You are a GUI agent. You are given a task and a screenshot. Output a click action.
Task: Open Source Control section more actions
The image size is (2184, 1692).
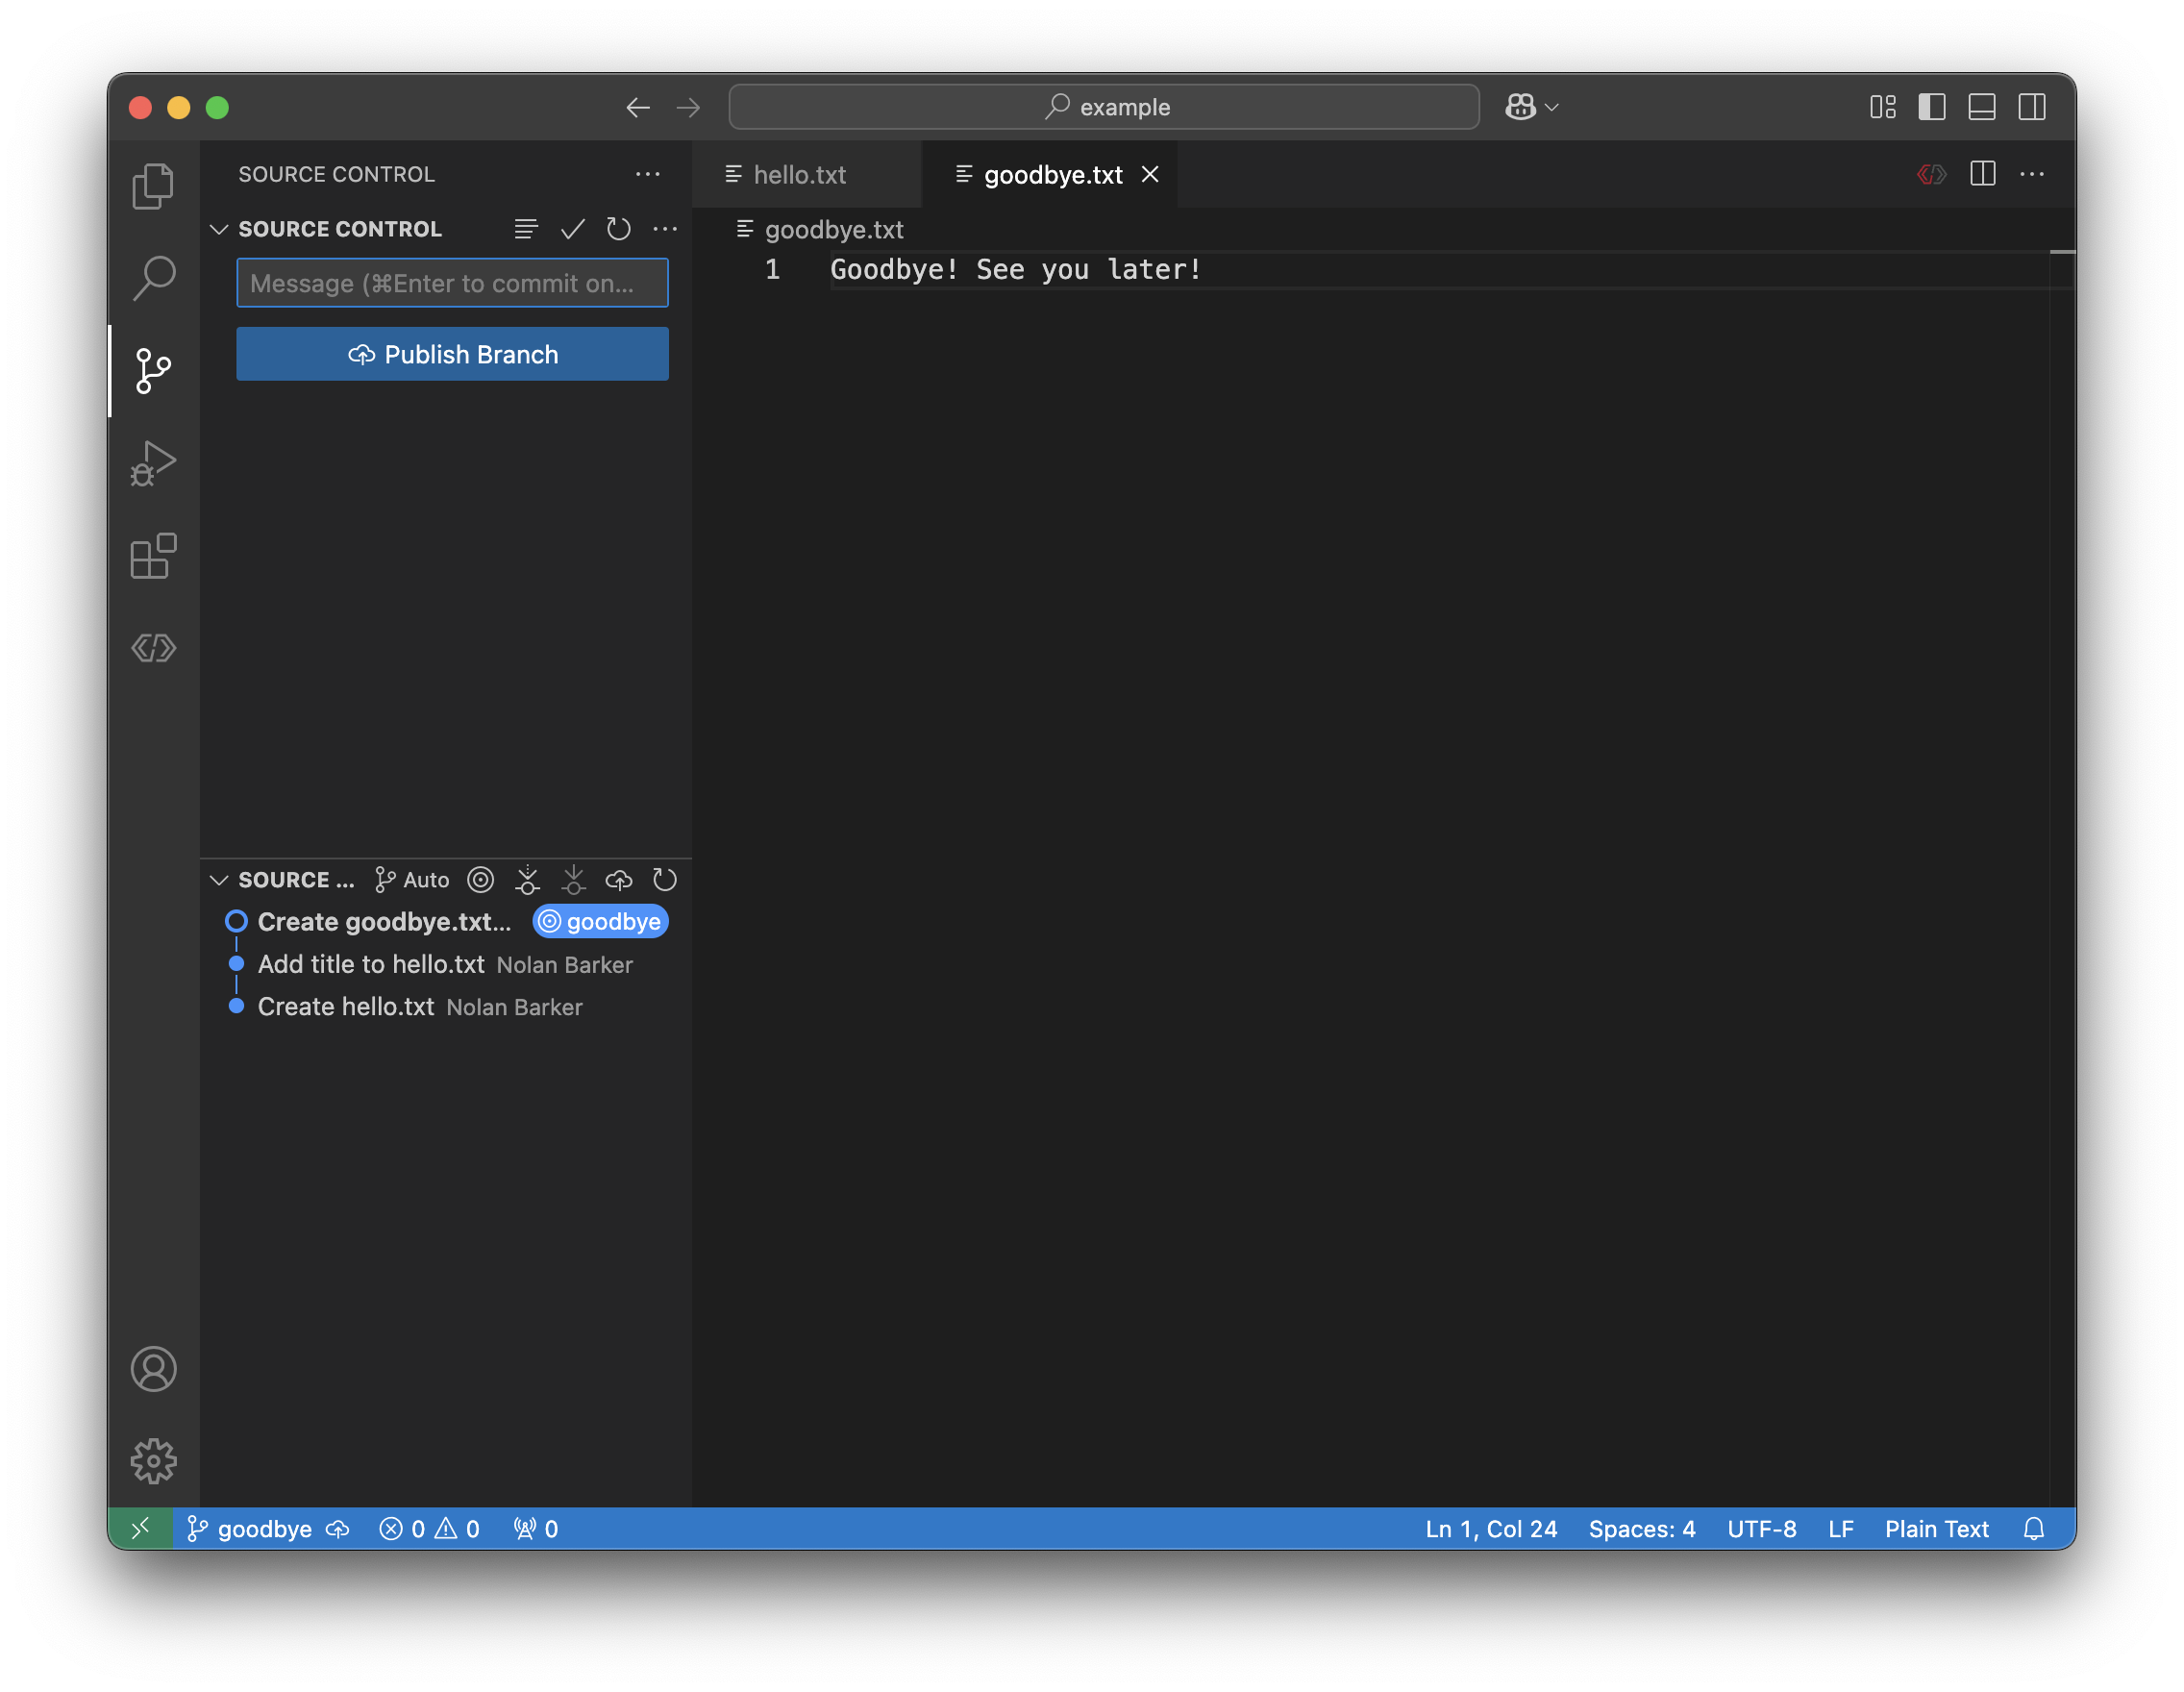point(665,229)
